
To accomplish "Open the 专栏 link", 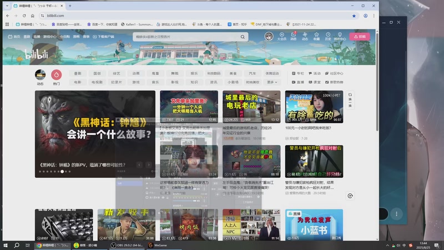I will [298, 73].
